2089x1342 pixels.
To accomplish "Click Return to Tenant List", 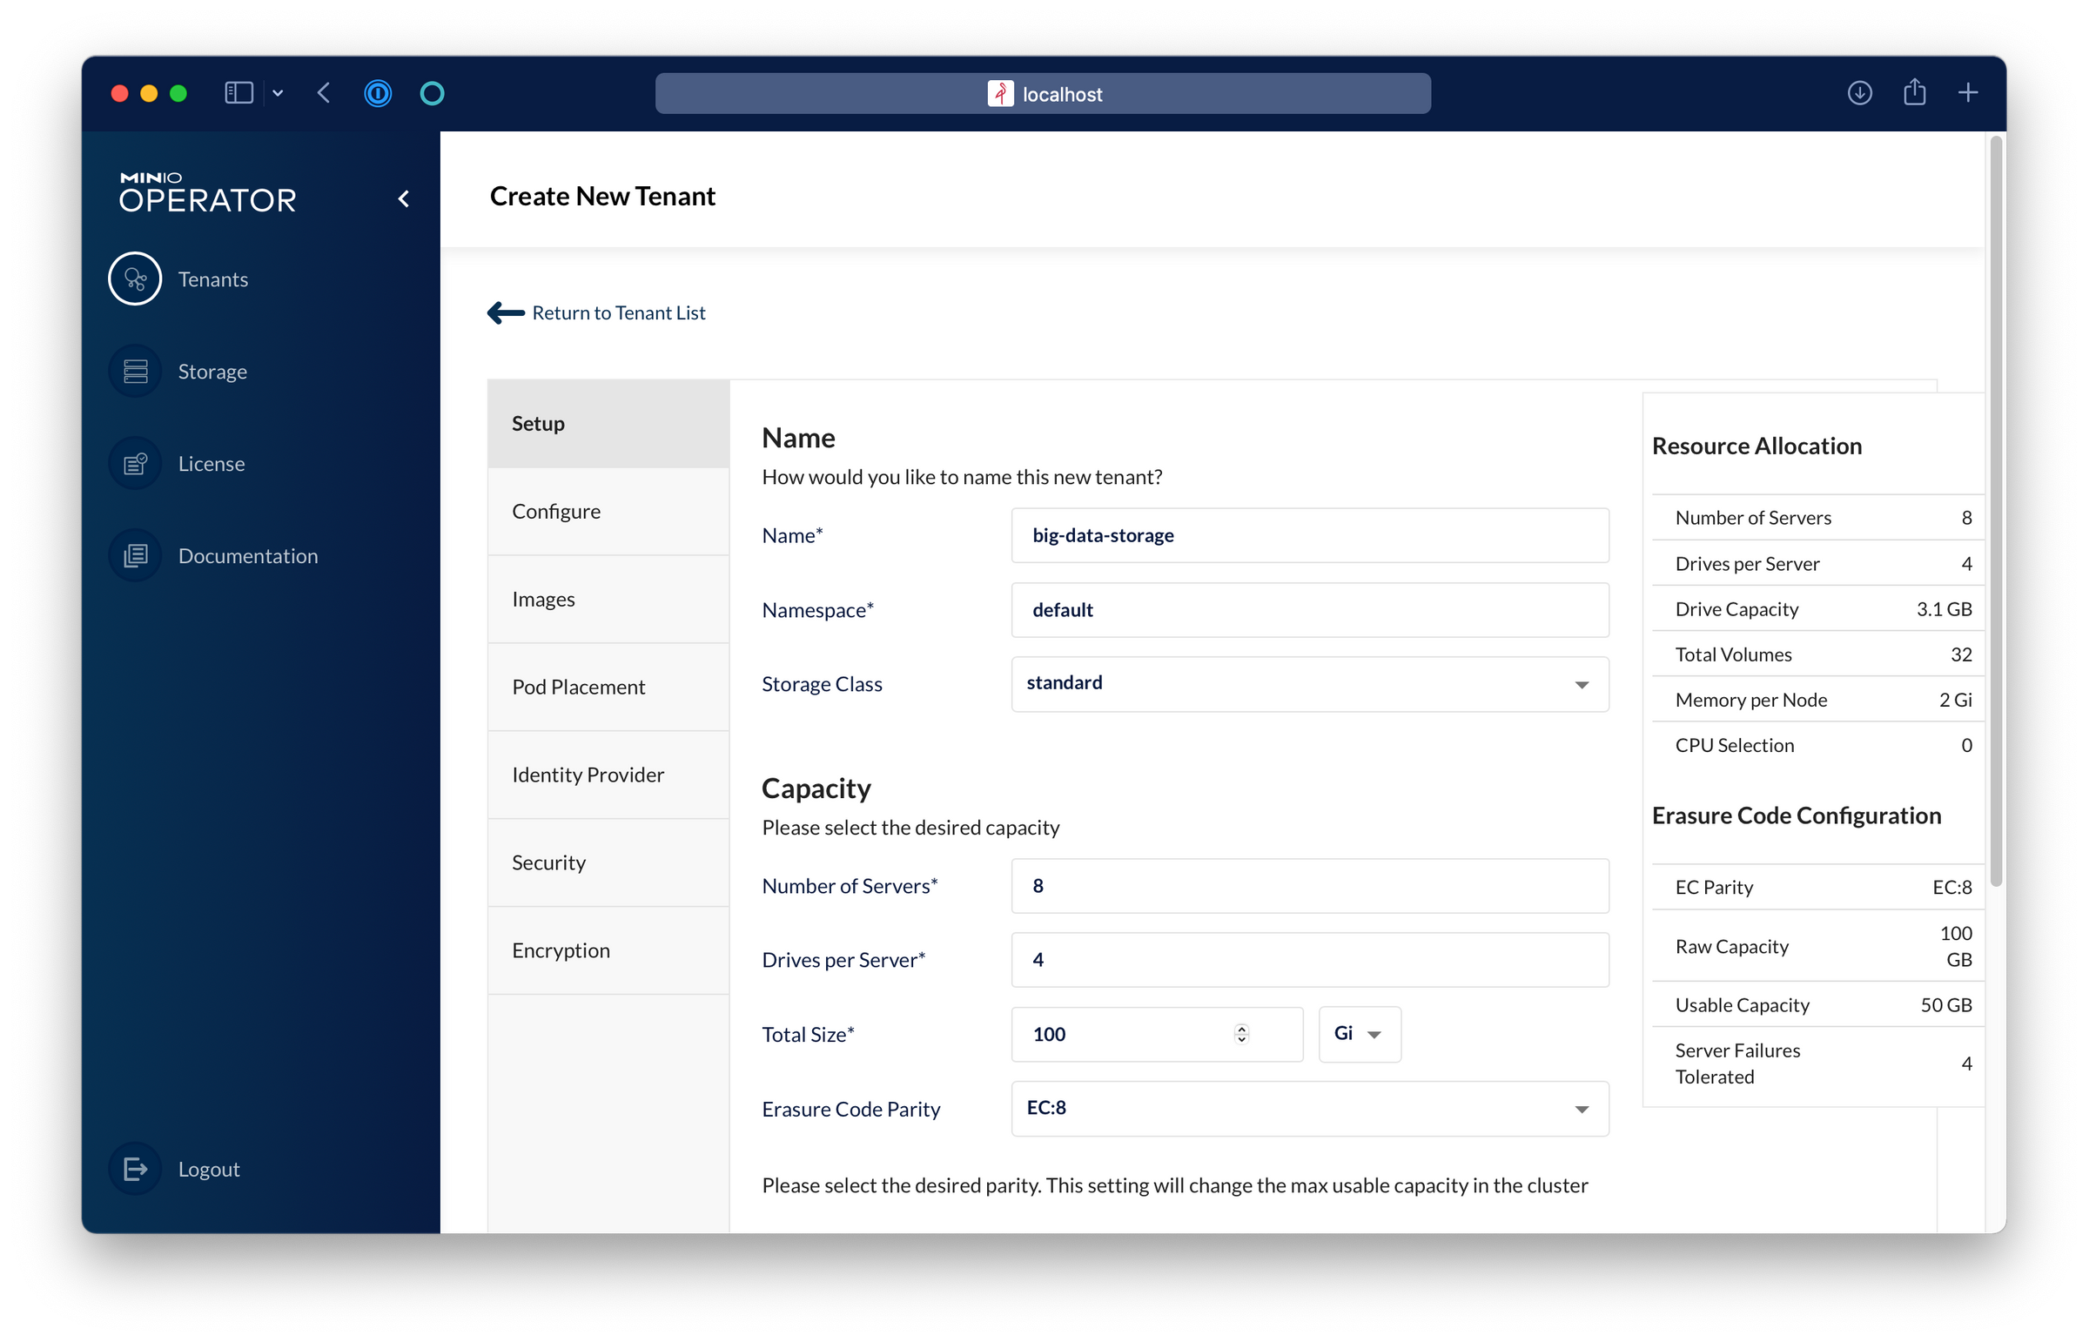I will point(618,312).
